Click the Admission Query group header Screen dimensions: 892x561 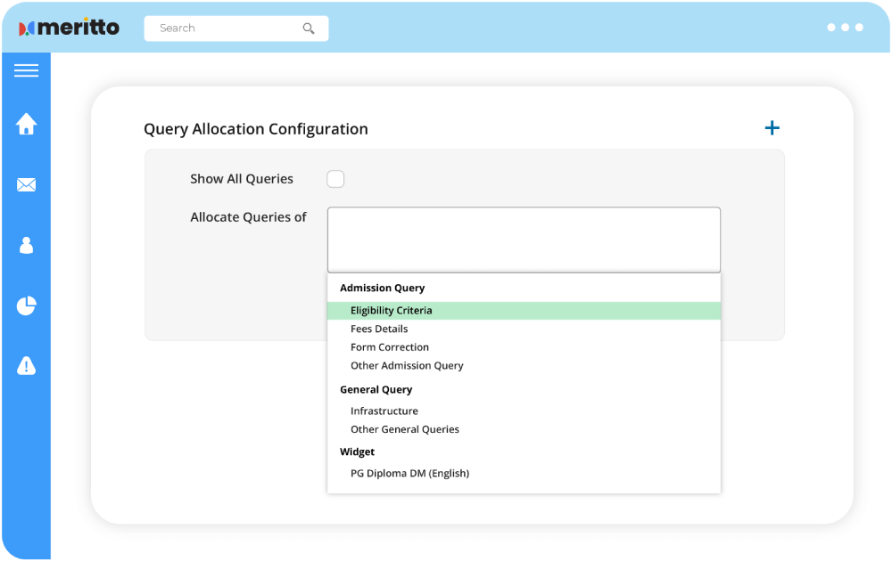(382, 288)
